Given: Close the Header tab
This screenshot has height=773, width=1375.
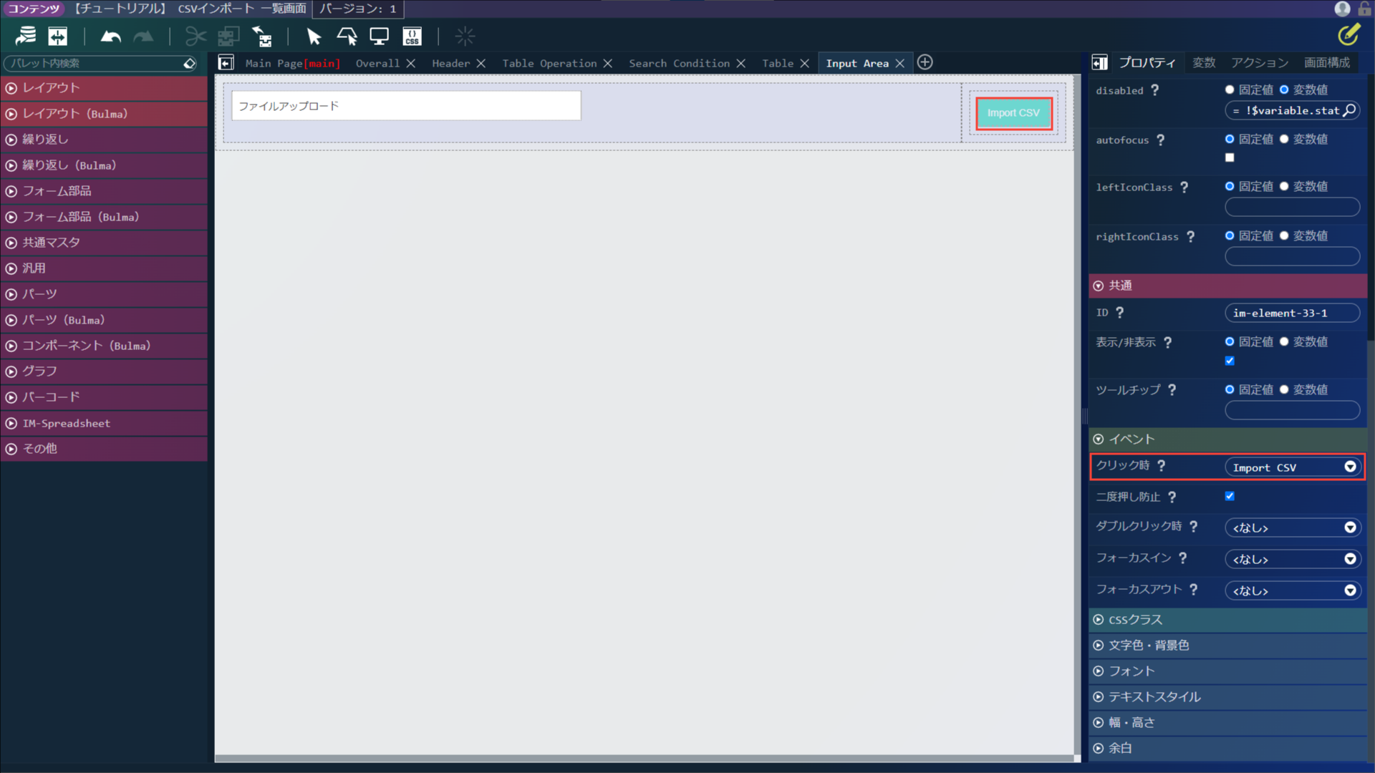Looking at the screenshot, I should 481,63.
